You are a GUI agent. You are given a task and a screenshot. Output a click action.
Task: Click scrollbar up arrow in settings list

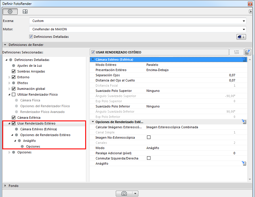click(x=250, y=60)
